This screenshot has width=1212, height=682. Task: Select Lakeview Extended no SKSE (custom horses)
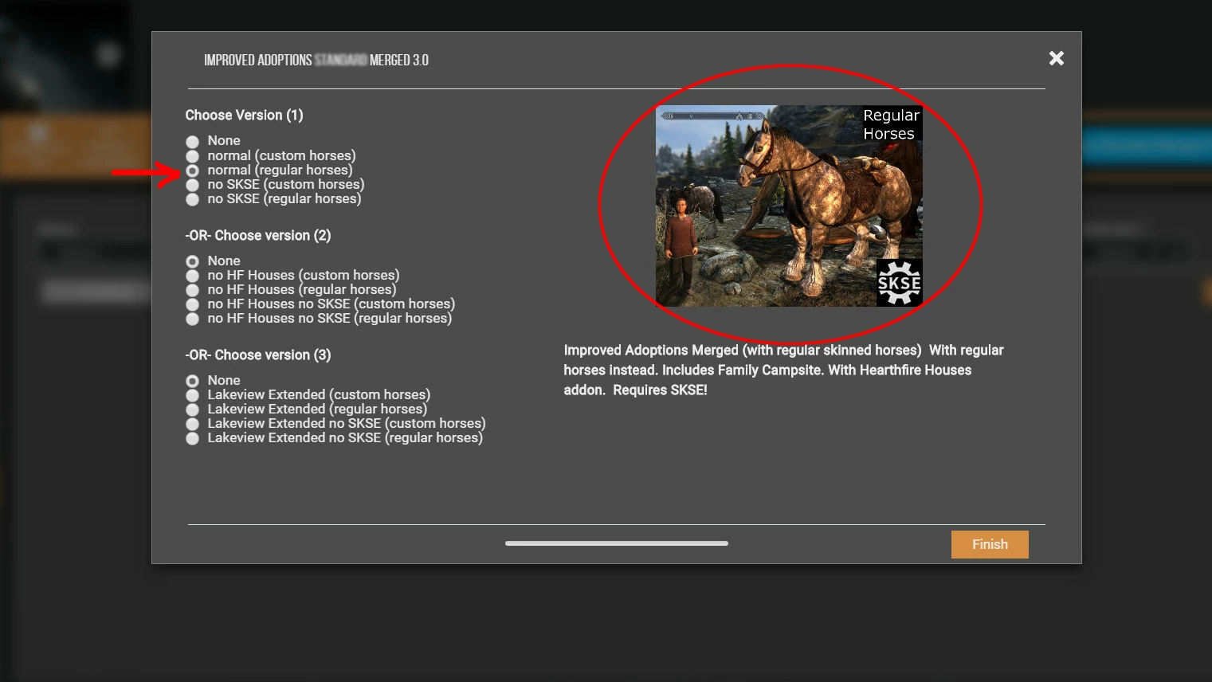pos(192,424)
